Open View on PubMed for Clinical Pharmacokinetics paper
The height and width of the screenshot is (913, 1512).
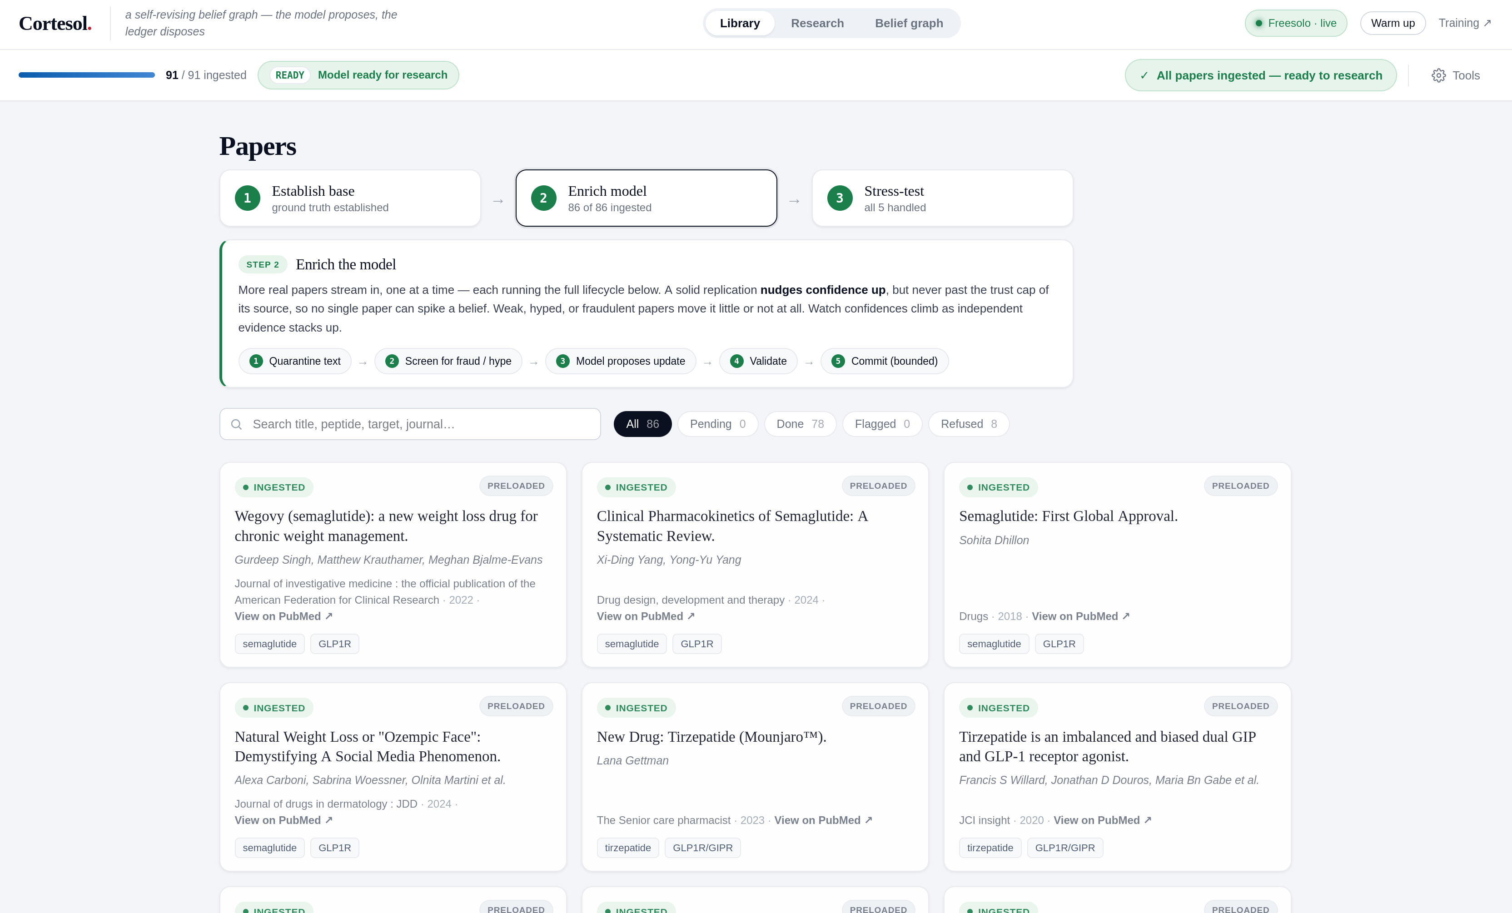tap(646, 616)
